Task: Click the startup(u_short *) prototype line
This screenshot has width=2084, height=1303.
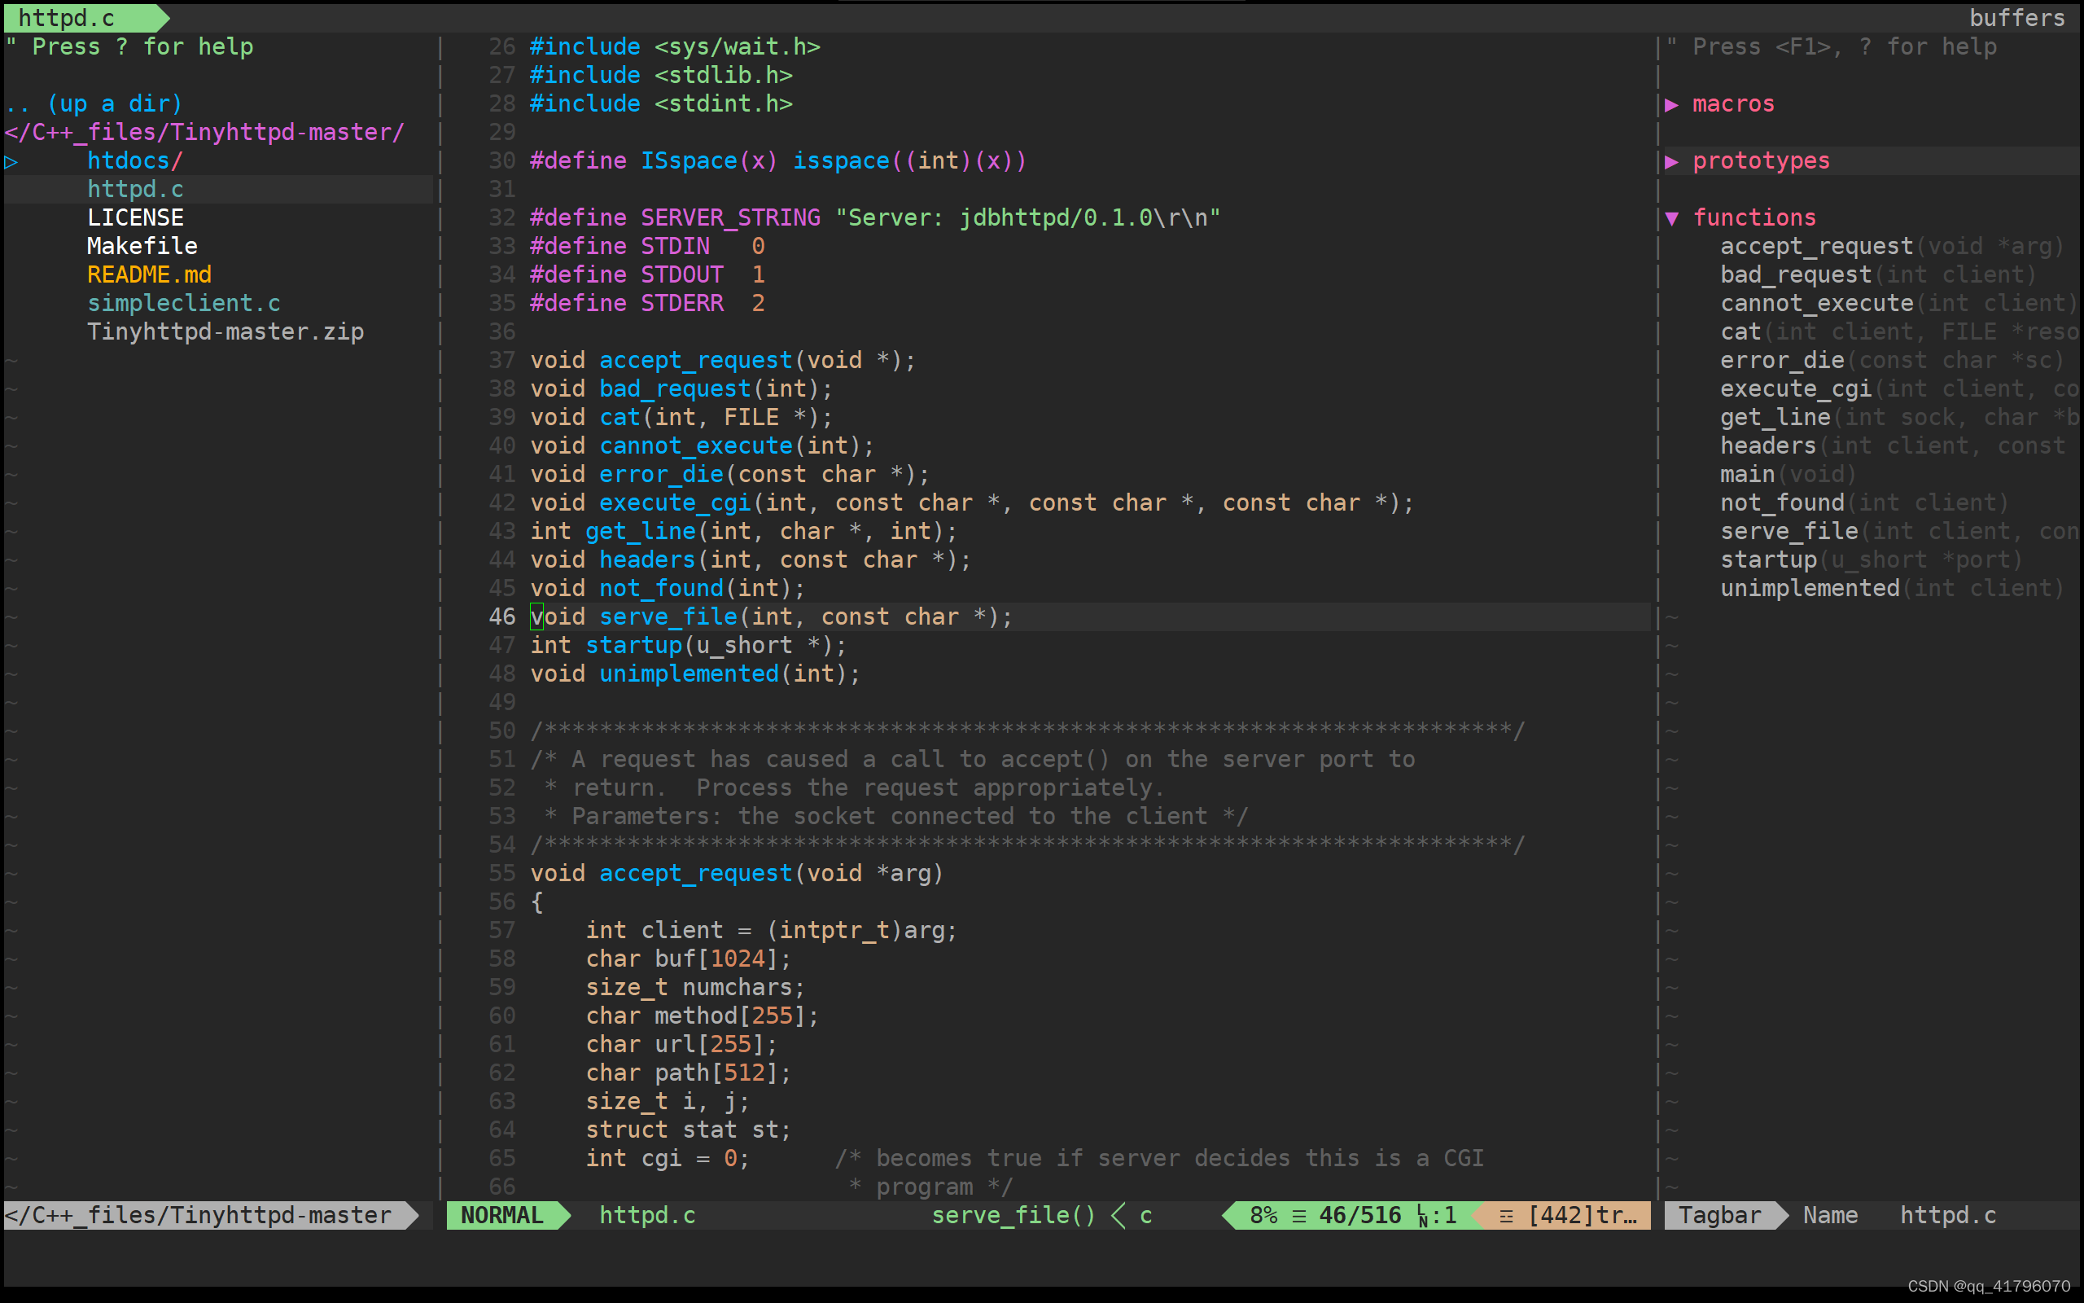Action: 688,645
